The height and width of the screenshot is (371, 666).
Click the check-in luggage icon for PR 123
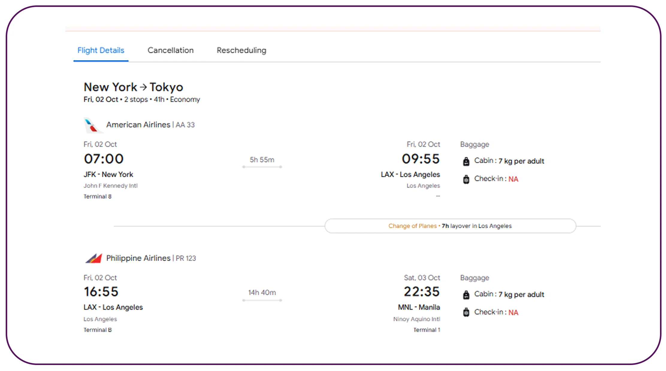(x=466, y=312)
